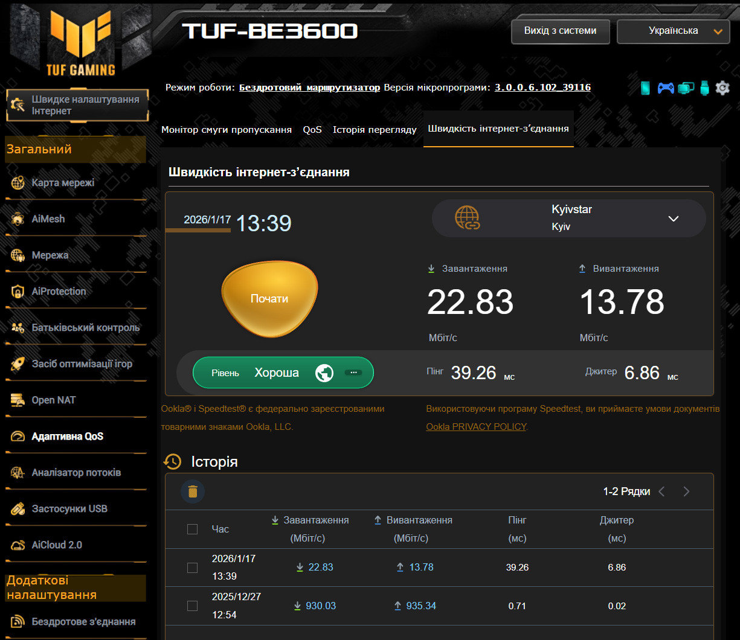Click the Батьківський контроль icon
The width and height of the screenshot is (740, 640).
[18, 327]
